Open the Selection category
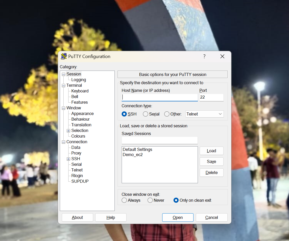The height and width of the screenshot is (241, 289). (80, 130)
